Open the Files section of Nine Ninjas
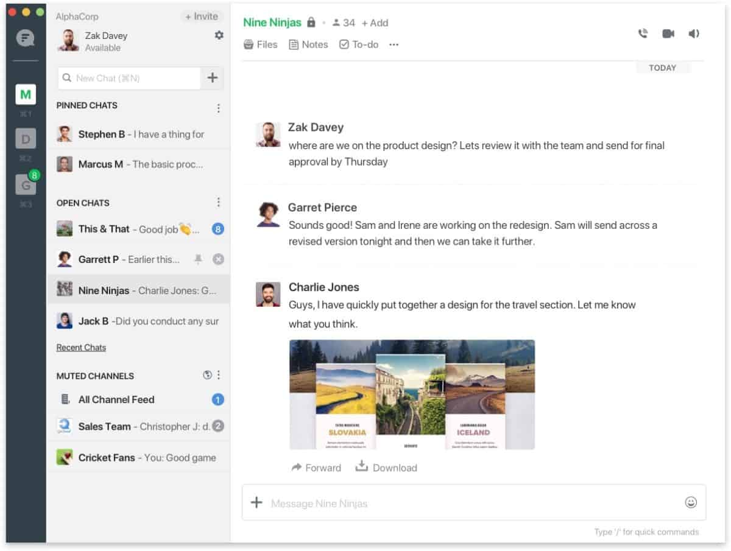The height and width of the screenshot is (551, 731). (x=261, y=44)
